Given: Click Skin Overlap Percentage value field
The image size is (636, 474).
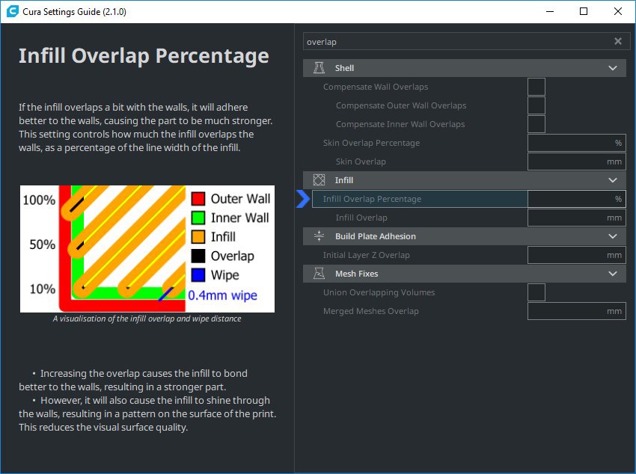Looking at the screenshot, I should click(577, 143).
